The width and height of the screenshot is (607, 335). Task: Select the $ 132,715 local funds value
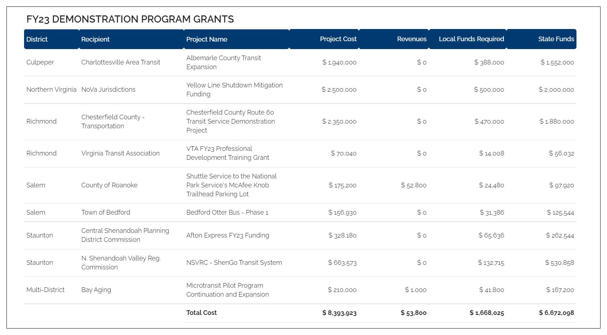coord(491,263)
